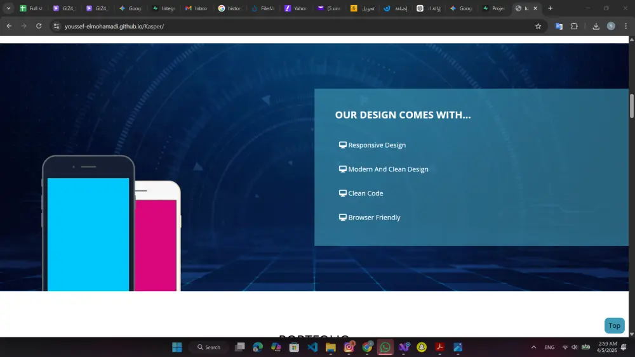The image size is (635, 357).
Task: Switch to the (5 unr mail tab
Action: (x=329, y=8)
